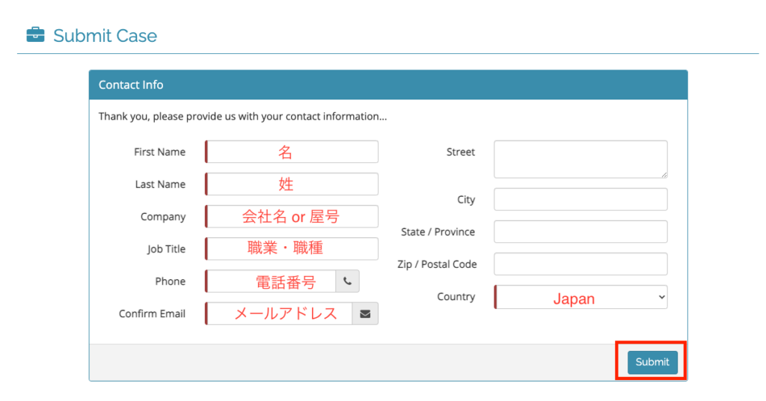The width and height of the screenshot is (766, 401).
Task: Focus the First Name input field
Action: 292,152
